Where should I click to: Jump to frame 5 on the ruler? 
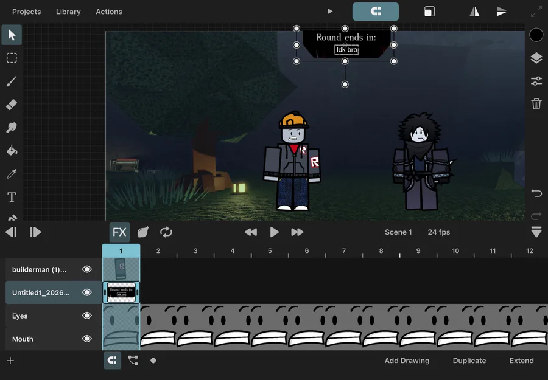(x=270, y=250)
